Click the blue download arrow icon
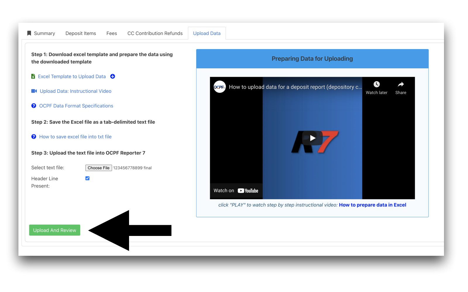 (x=113, y=77)
